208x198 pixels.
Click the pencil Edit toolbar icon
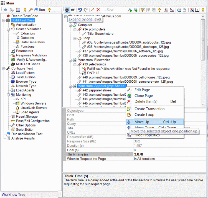[92, 10]
